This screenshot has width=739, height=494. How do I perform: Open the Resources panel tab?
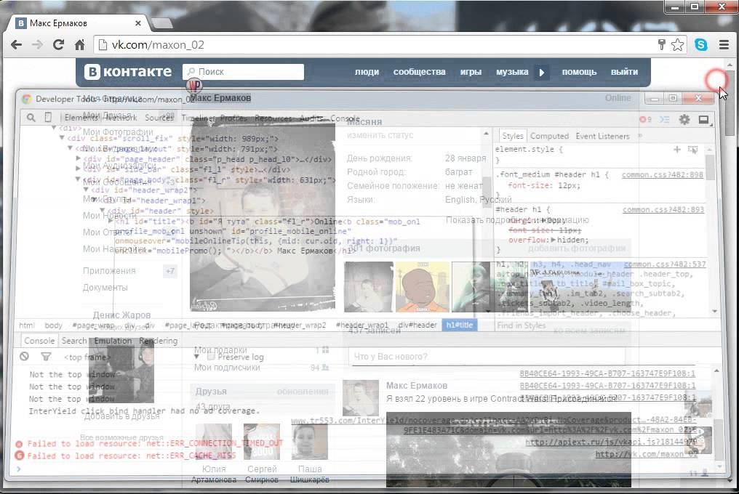click(273, 118)
